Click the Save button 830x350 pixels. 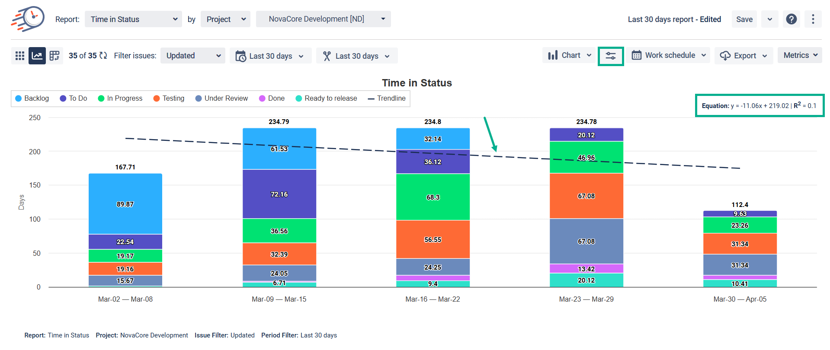744,19
